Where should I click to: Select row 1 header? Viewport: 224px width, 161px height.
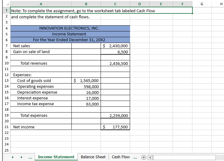coord(6,10)
